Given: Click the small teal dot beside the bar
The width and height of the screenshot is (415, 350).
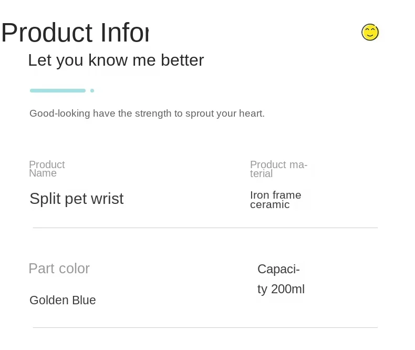Looking at the screenshot, I should point(92,90).
